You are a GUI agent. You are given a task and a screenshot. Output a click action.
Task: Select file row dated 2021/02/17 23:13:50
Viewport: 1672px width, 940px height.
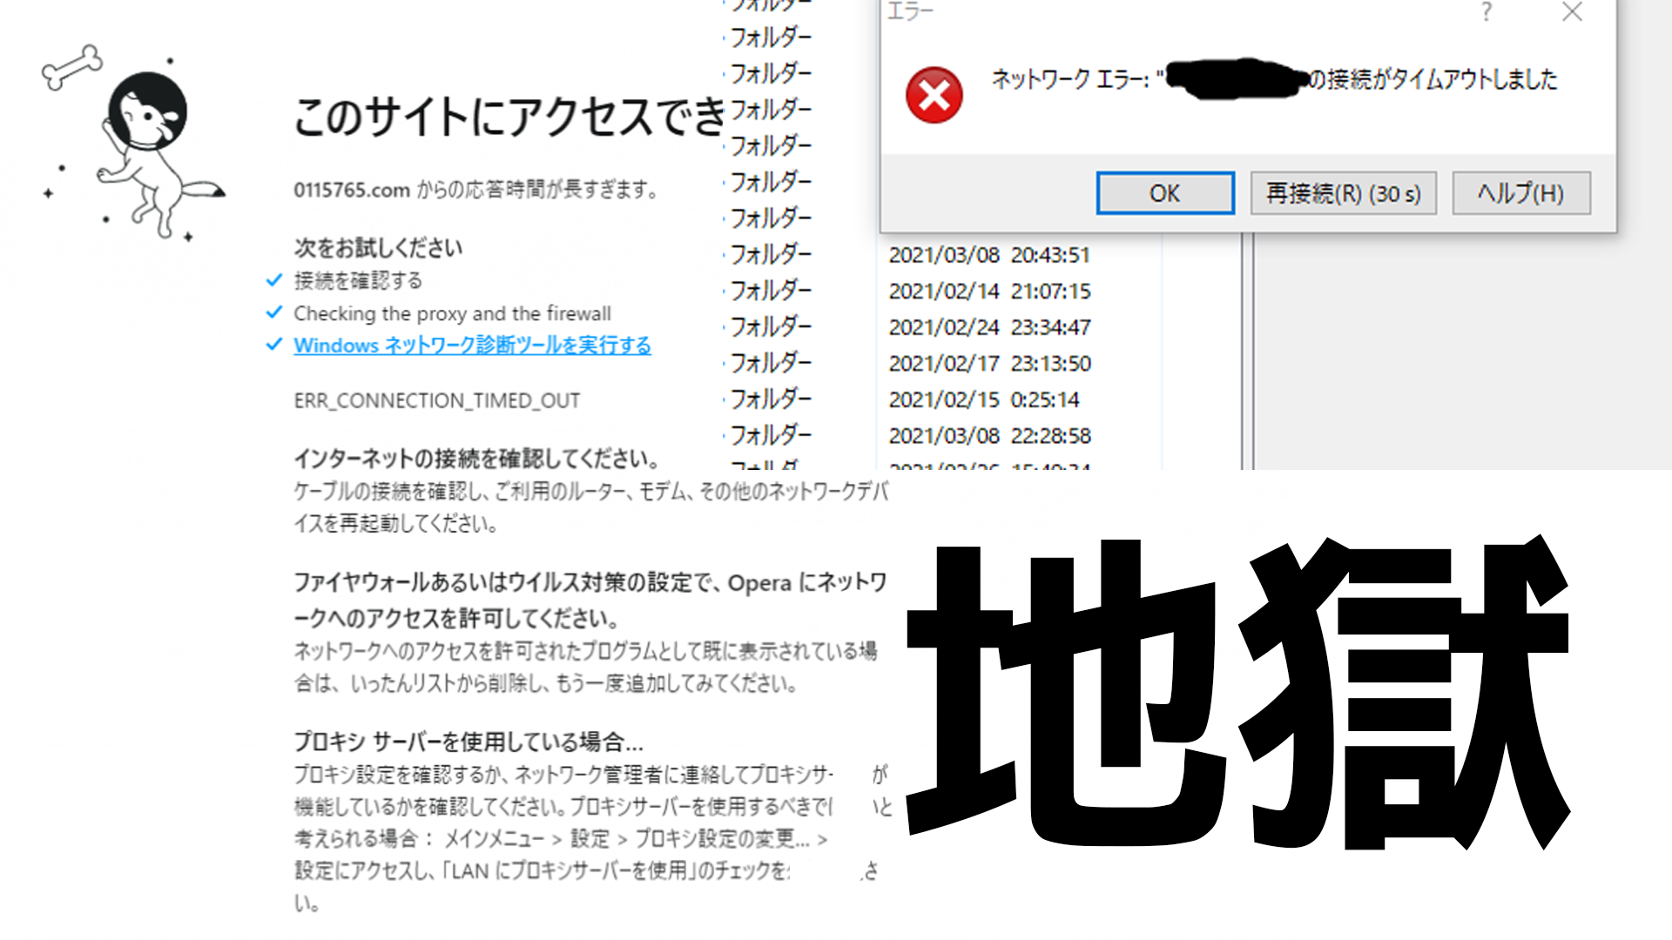tap(989, 364)
